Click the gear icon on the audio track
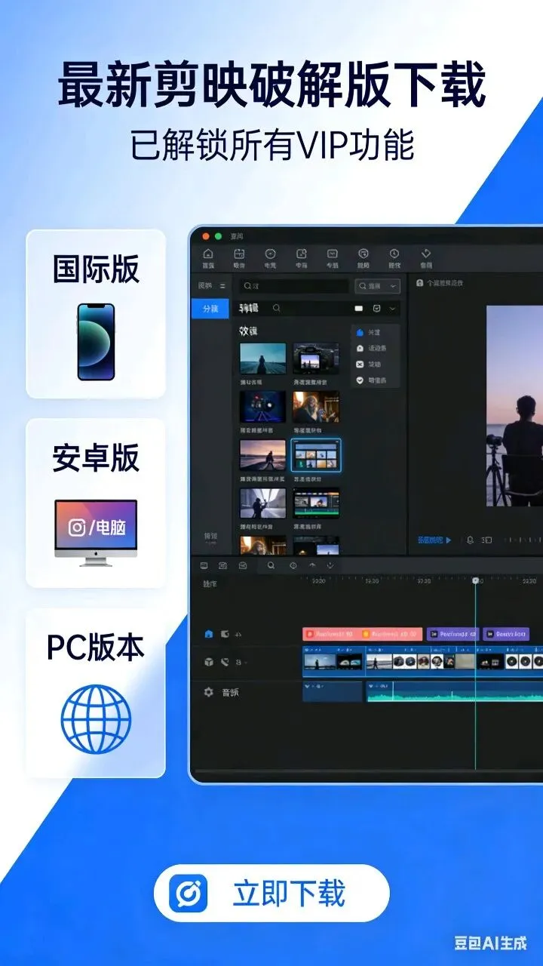This screenshot has height=966, width=543. (209, 692)
